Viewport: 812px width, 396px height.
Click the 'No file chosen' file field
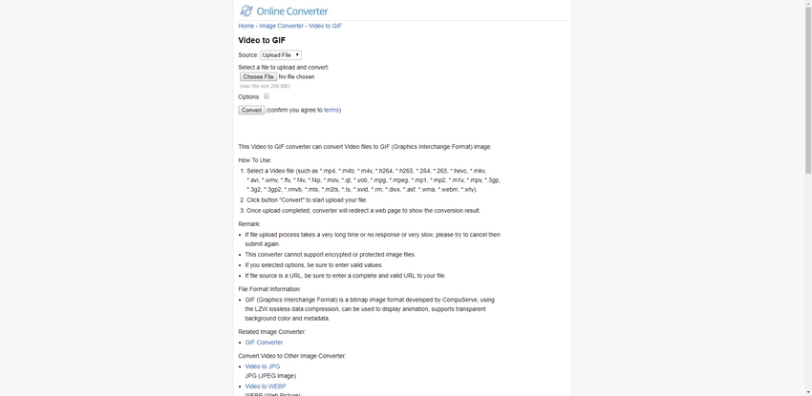[296, 76]
